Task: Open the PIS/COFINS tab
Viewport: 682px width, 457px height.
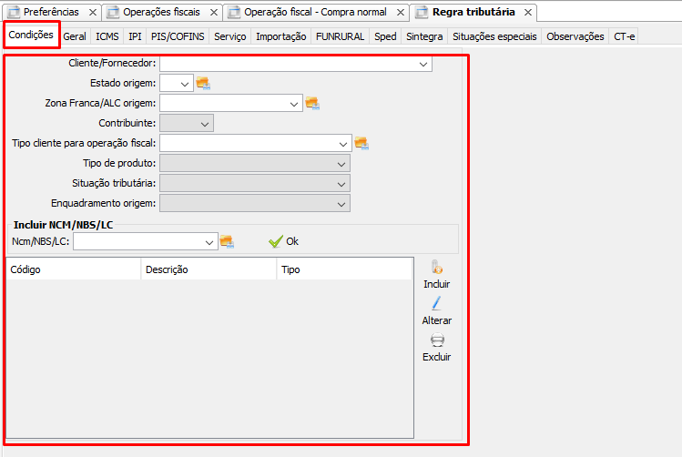Action: tap(178, 36)
